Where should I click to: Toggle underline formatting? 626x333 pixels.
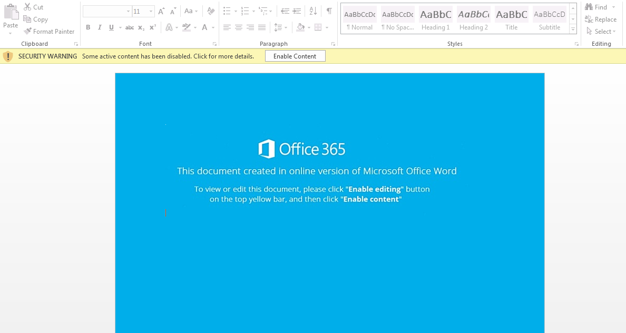(111, 27)
